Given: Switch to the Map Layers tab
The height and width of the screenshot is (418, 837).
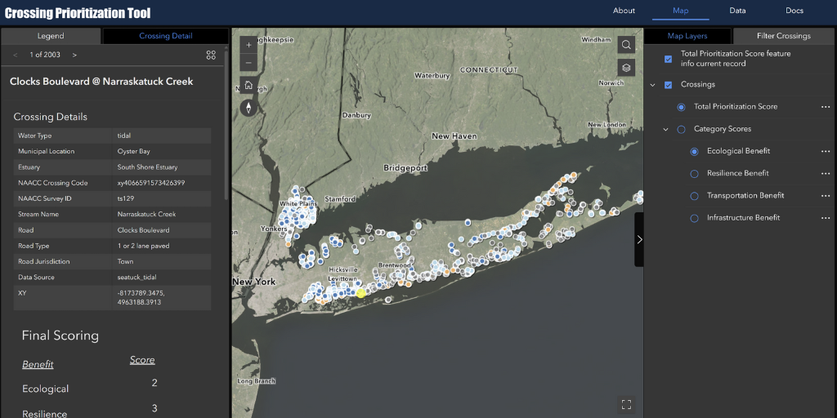Looking at the screenshot, I should coord(687,36).
